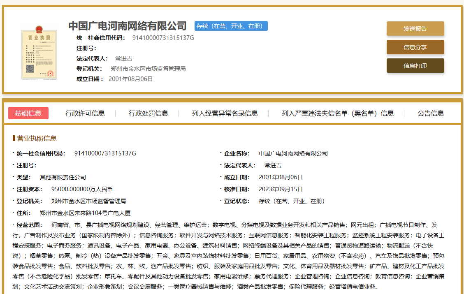Click the 企业名称 label
Viewport: 464px width, 294px height.
click(x=237, y=153)
